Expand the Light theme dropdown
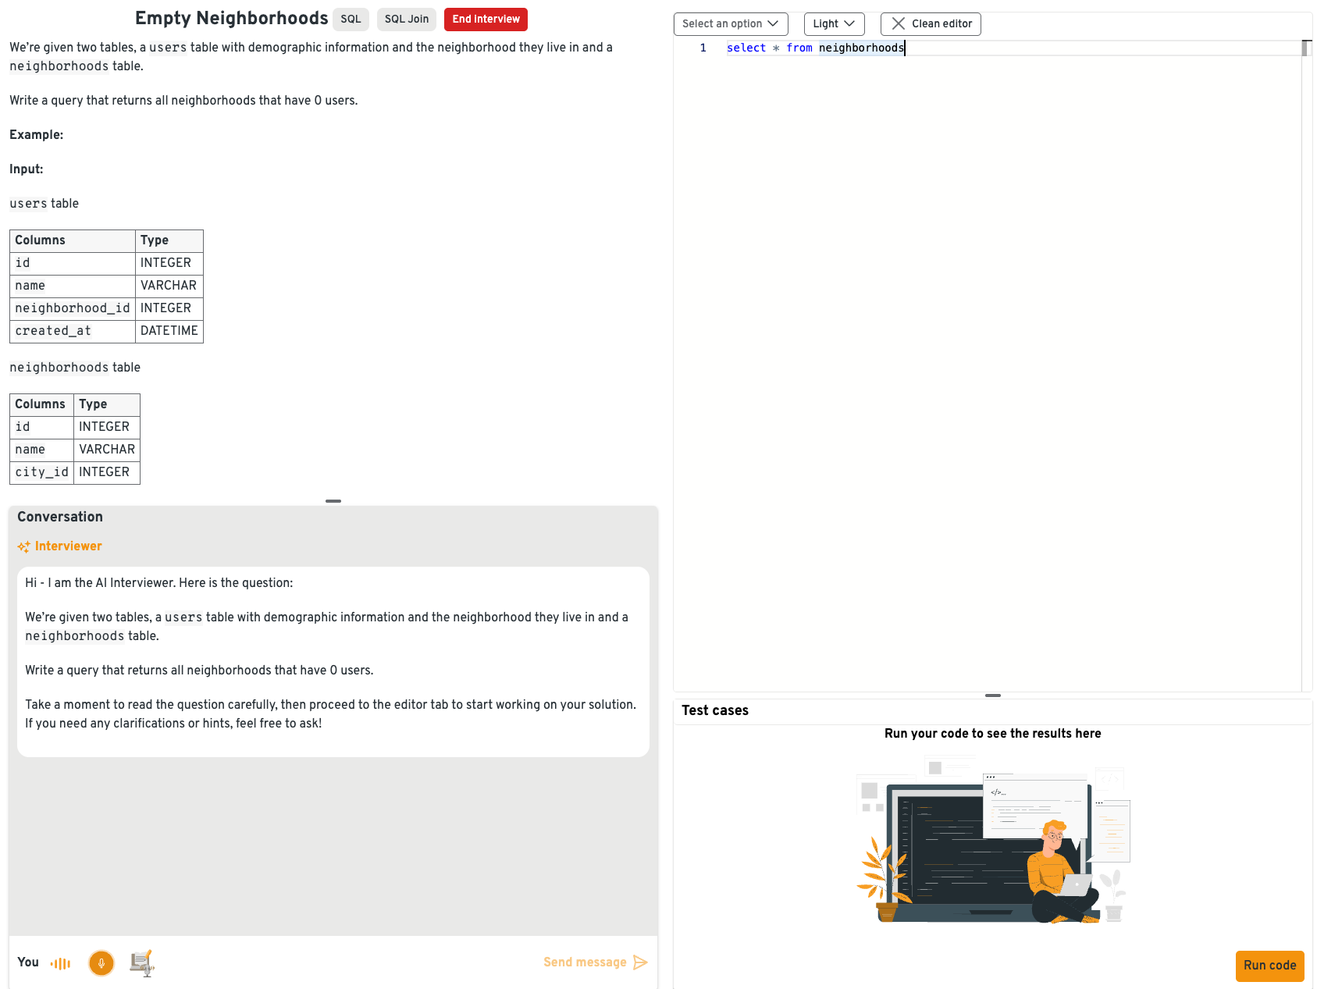1317x989 pixels. tap(833, 24)
